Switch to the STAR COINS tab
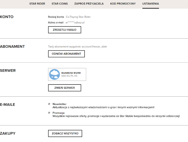Viewport: 188px width, 142px height. tap(60, 4)
